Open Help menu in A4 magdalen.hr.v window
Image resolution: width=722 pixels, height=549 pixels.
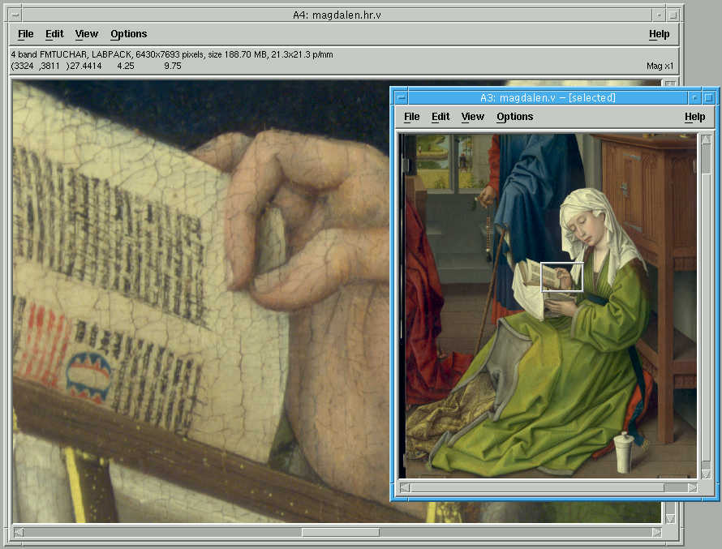tap(659, 34)
